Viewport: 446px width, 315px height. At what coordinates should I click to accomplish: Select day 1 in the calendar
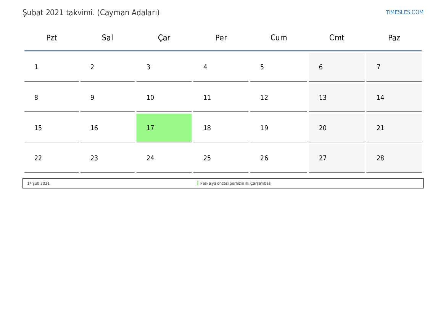pos(52,67)
